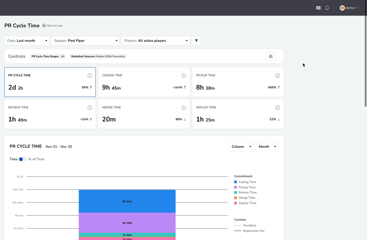Click the Coding Time legend swatch
This screenshot has width=367, height=240.
(235, 182)
